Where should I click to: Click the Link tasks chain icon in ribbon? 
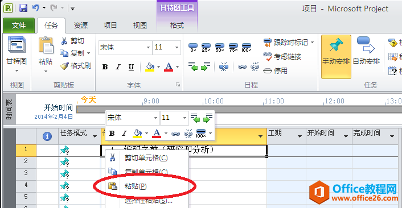242,67
